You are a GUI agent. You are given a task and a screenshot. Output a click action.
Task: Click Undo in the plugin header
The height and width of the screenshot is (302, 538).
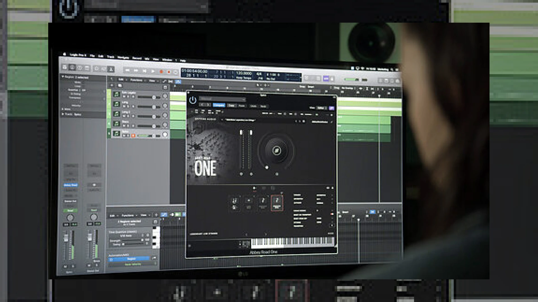(253, 106)
